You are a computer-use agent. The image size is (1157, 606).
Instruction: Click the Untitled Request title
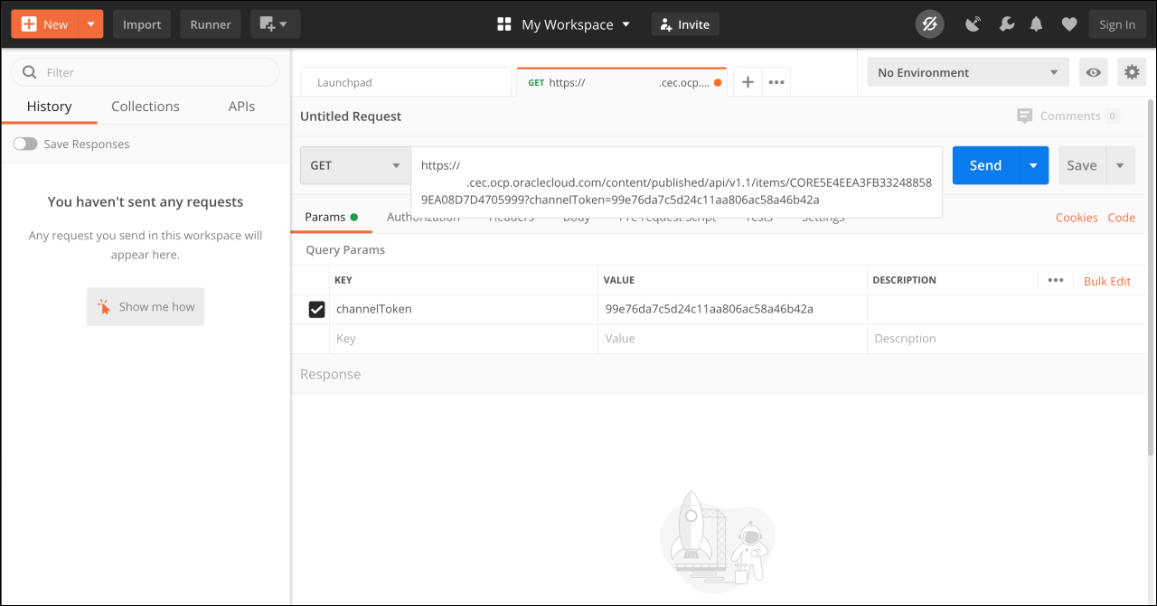(x=351, y=117)
